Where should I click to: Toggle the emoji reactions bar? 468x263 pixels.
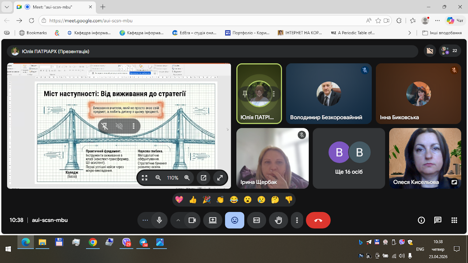click(x=235, y=220)
